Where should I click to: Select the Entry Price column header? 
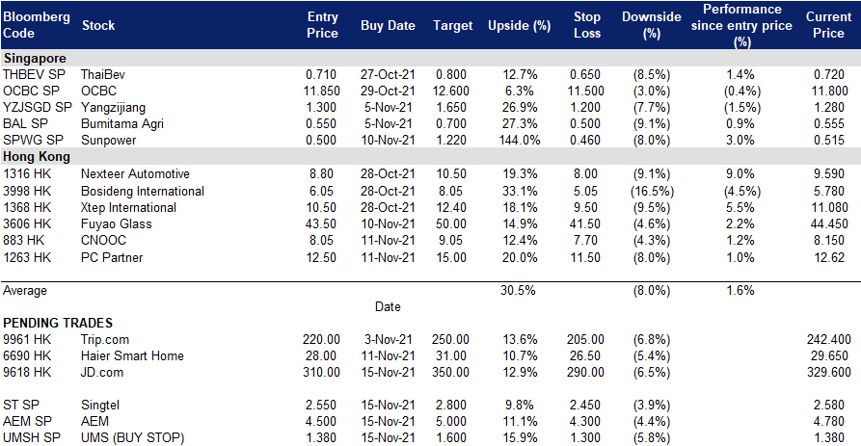point(322,25)
